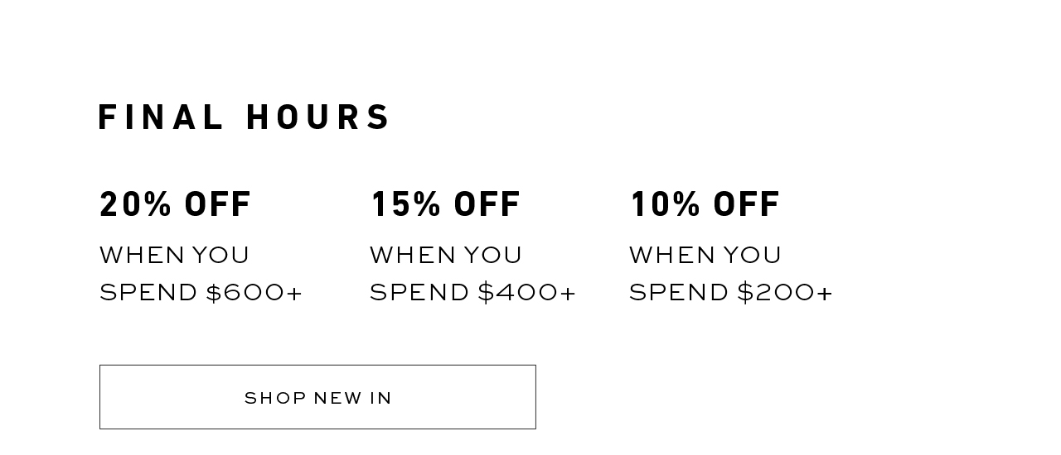Image resolution: width=1061 pixels, height=455 pixels.
Task: Click the 15% OFF offer title
Action: 445,204
